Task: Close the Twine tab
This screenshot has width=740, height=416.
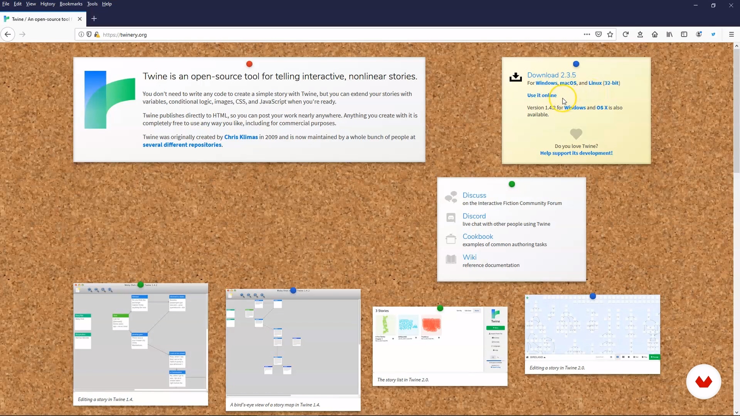Action: click(x=79, y=19)
